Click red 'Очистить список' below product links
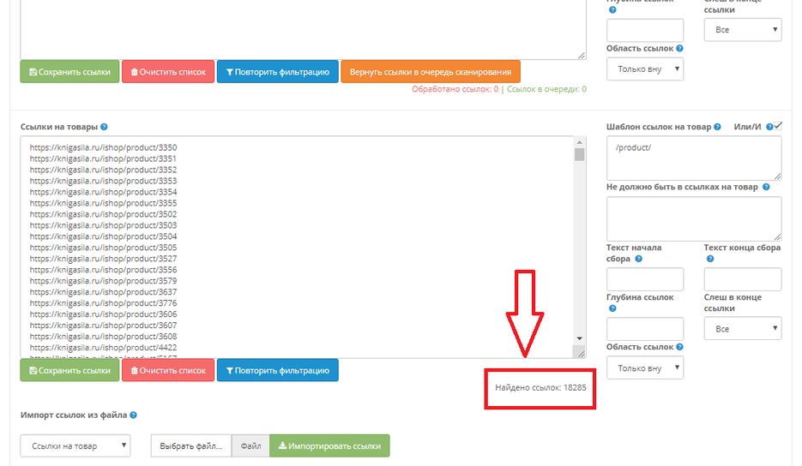This screenshot has width=802, height=466. (x=168, y=371)
